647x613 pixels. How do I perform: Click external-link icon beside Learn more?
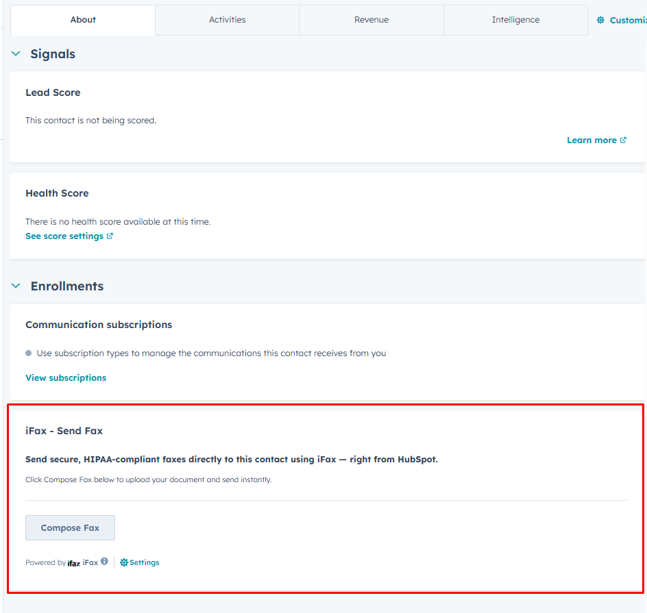click(623, 140)
